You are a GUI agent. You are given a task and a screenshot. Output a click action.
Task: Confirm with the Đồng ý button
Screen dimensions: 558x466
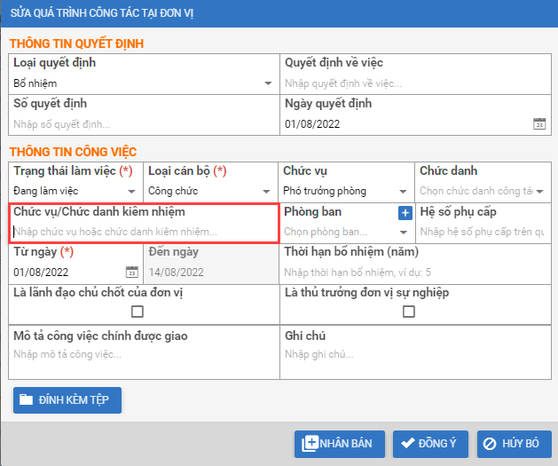pyautogui.click(x=430, y=444)
